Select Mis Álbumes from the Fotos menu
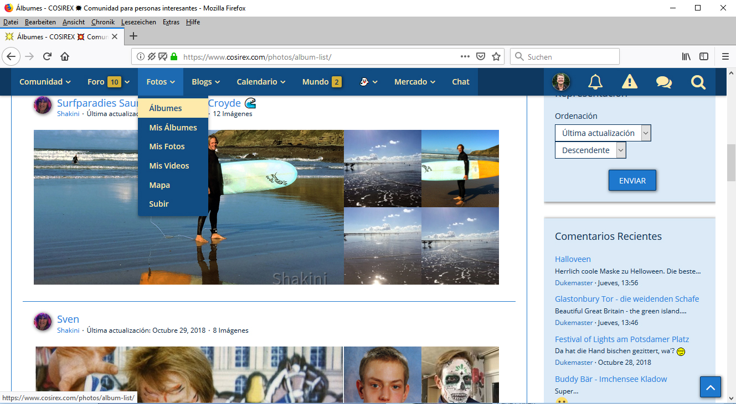This screenshot has width=736, height=404. 173,128
